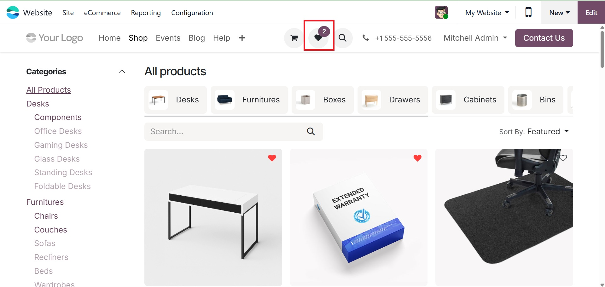Open the eCommerce menu
Screen dimensions: 605x287
(x=102, y=13)
